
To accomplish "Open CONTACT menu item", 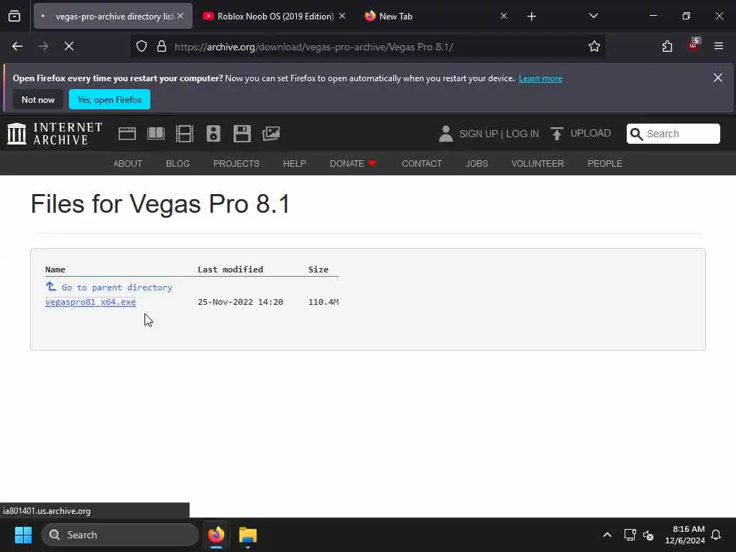I will (421, 163).
